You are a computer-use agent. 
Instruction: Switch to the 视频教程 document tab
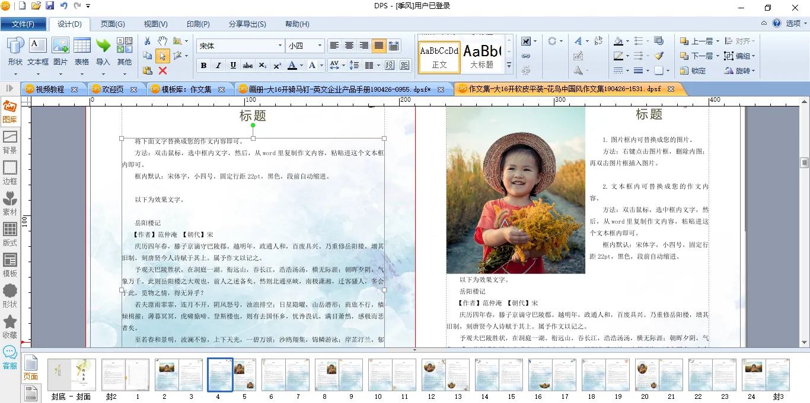[50, 89]
